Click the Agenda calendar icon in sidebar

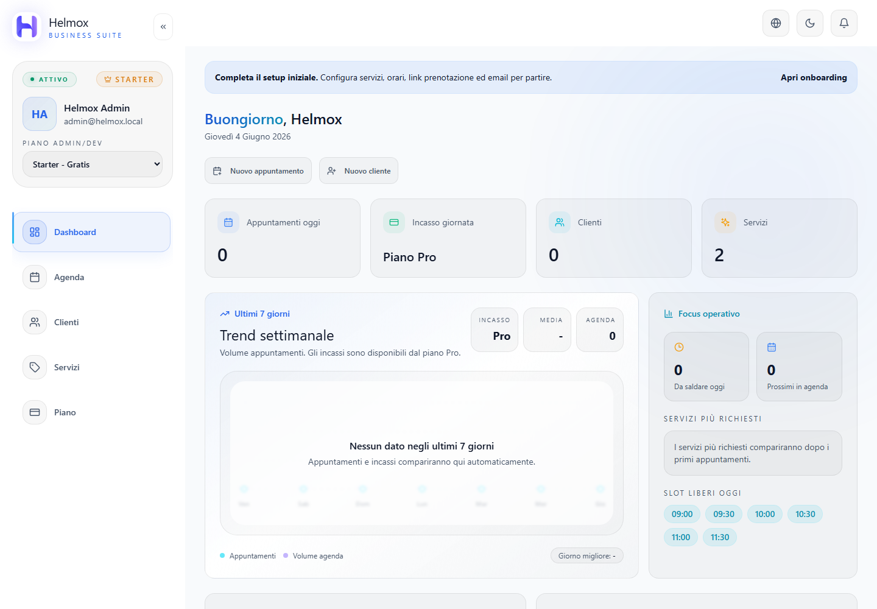[35, 277]
